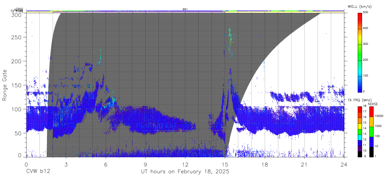Click the 'CPID' label at top left
387x178 pixels.
tap(19, 9)
